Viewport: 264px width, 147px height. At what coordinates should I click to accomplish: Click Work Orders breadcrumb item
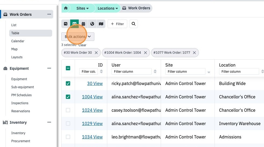coord(136,8)
